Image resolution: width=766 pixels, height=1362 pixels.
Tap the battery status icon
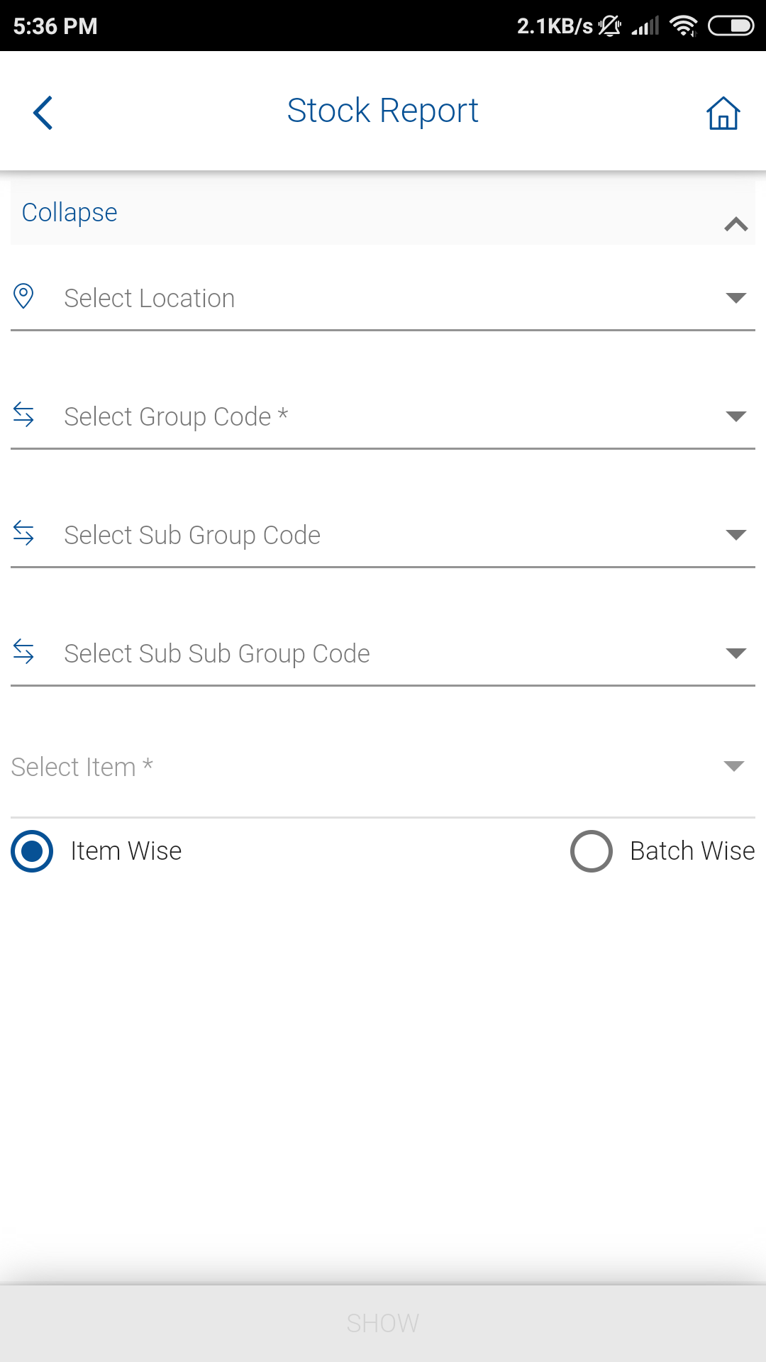pyautogui.click(x=731, y=26)
